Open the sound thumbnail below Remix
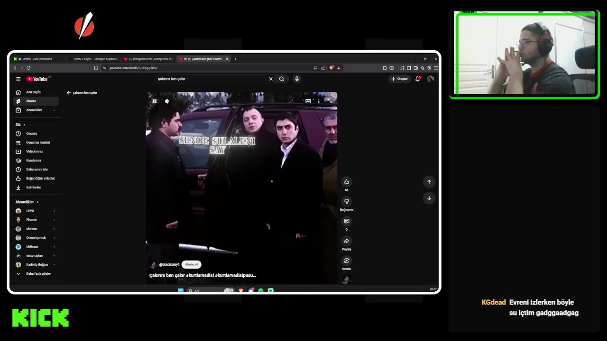607x341 pixels. point(346,279)
